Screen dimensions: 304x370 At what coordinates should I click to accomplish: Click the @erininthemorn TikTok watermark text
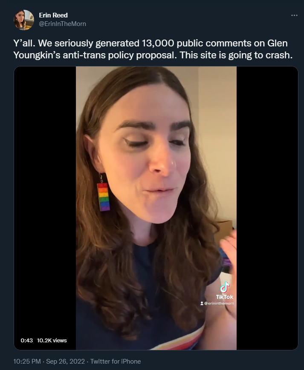click(x=219, y=303)
